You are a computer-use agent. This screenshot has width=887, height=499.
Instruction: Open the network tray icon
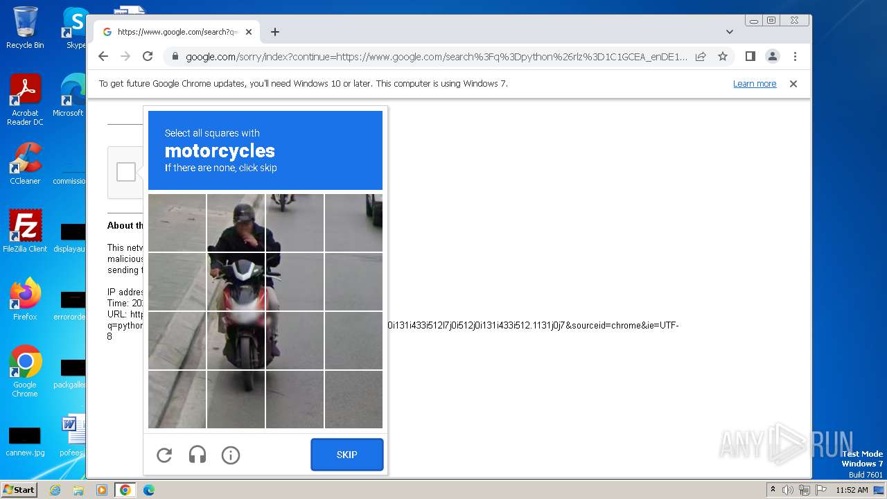(804, 490)
